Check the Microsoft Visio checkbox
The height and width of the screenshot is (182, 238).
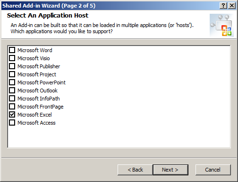[12, 58]
